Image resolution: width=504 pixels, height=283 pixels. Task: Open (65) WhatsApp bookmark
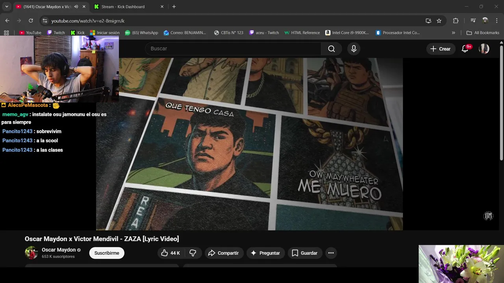[141, 33]
